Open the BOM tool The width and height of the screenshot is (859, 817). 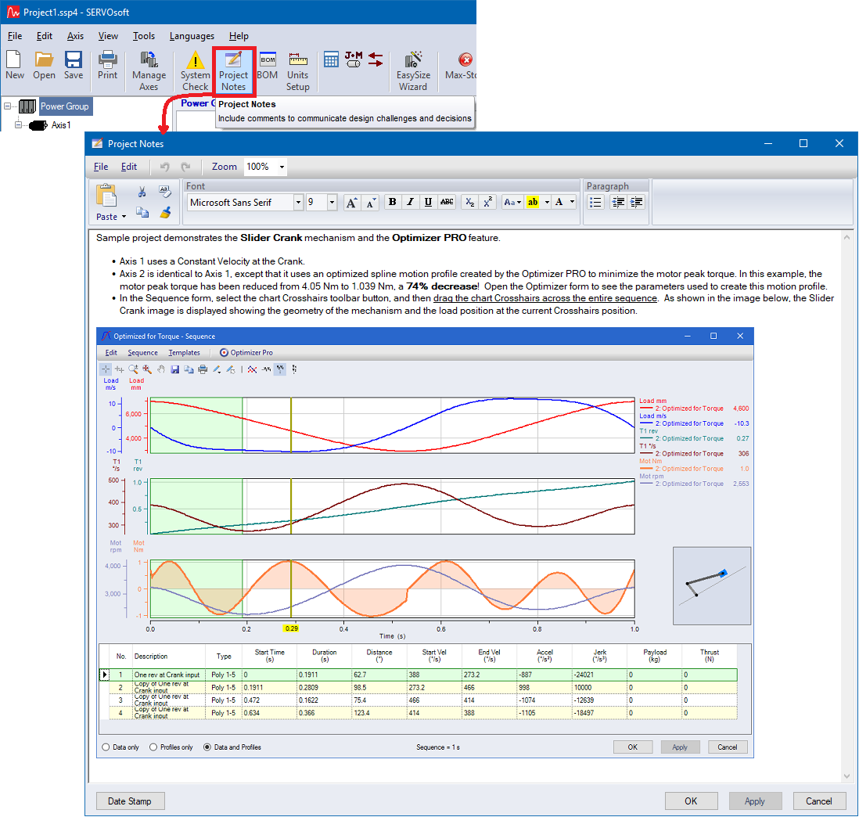click(268, 66)
